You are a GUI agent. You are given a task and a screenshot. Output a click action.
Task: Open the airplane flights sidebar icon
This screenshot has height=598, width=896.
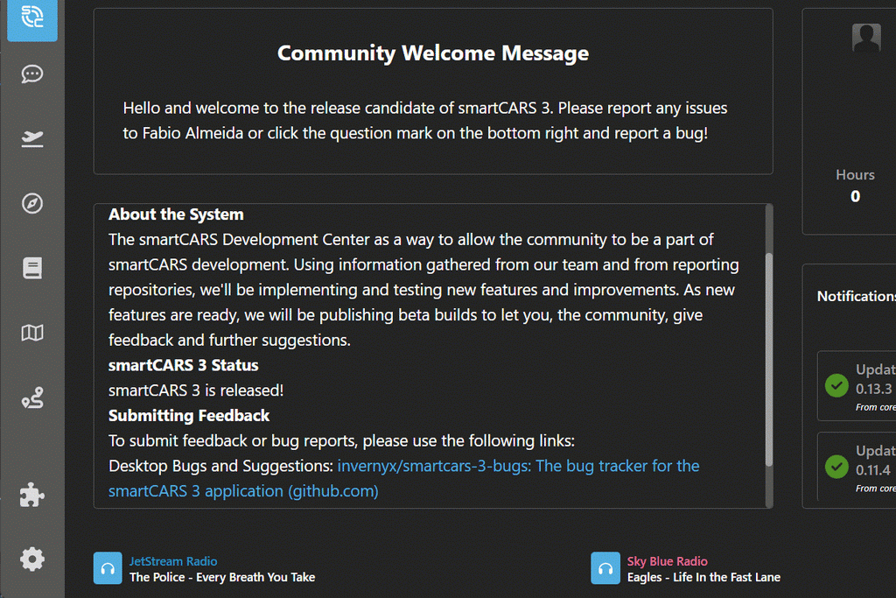pyautogui.click(x=32, y=138)
